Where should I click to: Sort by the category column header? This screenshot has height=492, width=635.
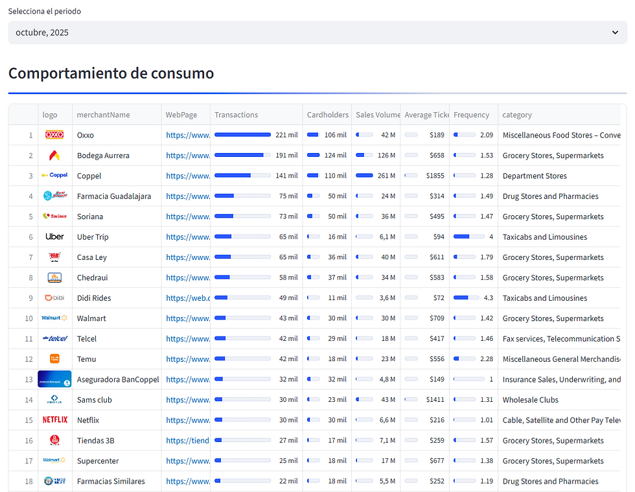click(x=559, y=115)
